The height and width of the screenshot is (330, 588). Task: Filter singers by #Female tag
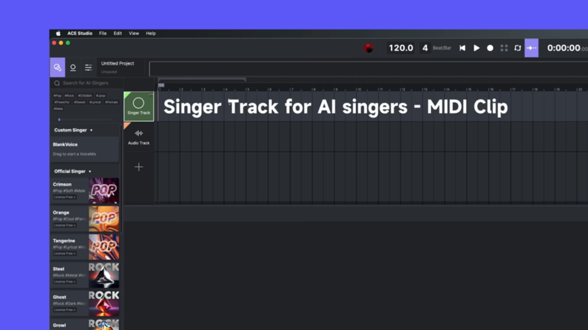coord(112,102)
